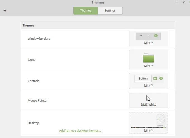
Task: Switch to the Settings tab
Action: click(110, 11)
